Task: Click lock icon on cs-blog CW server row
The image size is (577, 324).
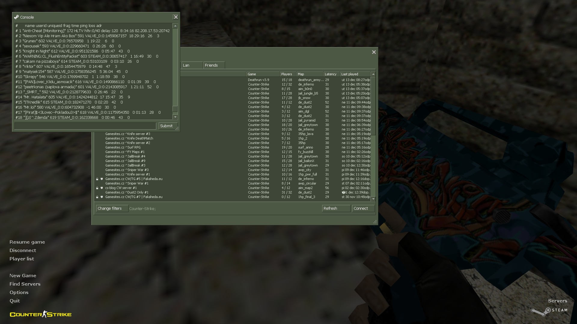Action: (97, 188)
